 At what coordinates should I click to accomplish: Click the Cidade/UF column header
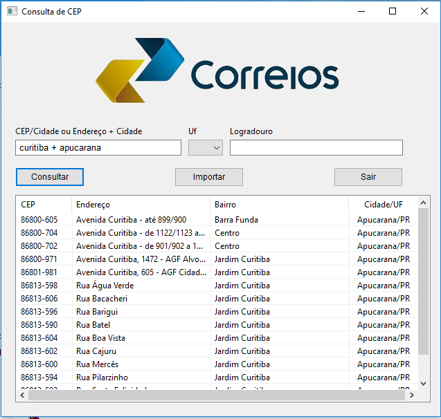pyautogui.click(x=383, y=205)
